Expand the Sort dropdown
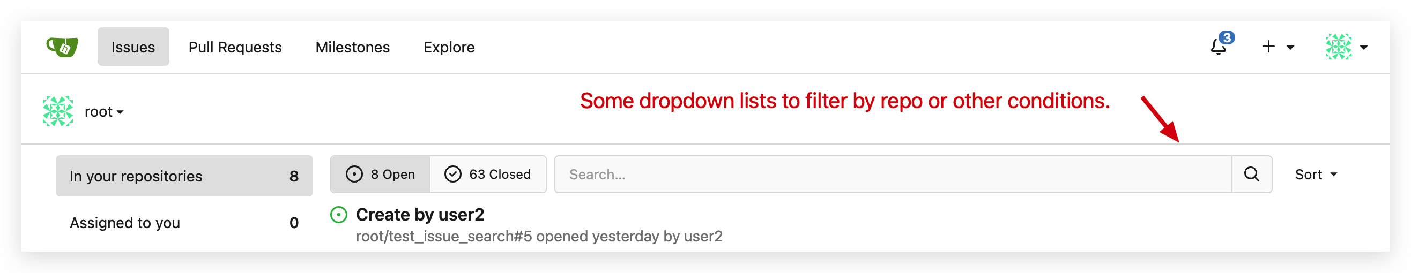This screenshot has height=273, width=1411. [x=1316, y=175]
